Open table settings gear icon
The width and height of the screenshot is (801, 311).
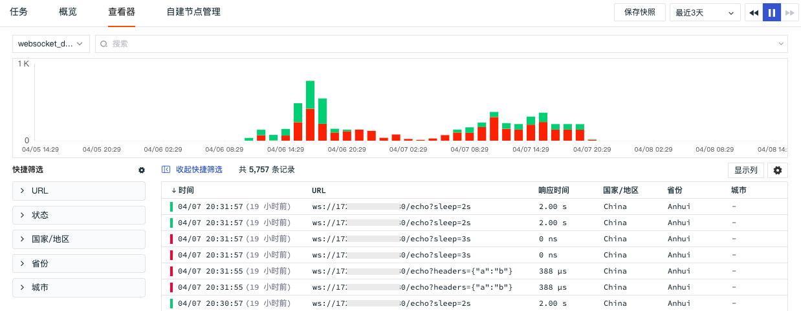click(x=777, y=170)
